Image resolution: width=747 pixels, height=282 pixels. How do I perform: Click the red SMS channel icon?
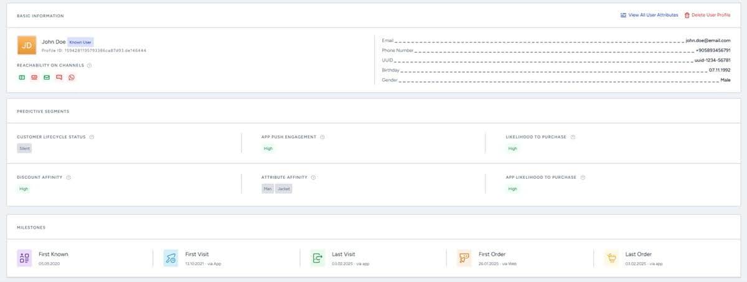coord(59,78)
